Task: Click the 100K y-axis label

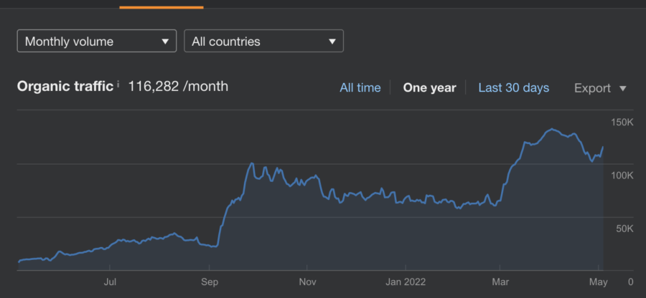Action: [622, 176]
